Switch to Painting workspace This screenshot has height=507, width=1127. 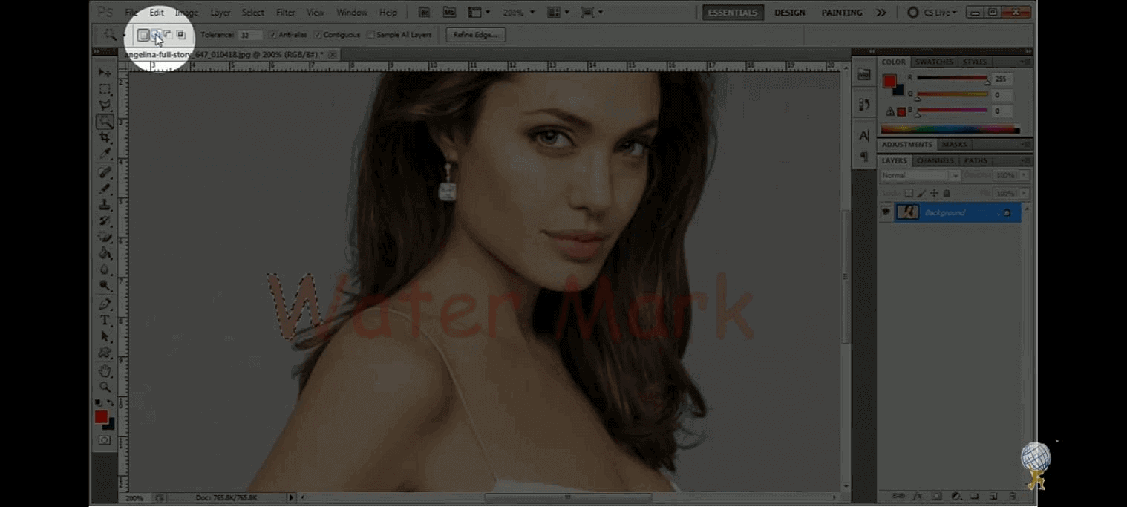coord(842,13)
